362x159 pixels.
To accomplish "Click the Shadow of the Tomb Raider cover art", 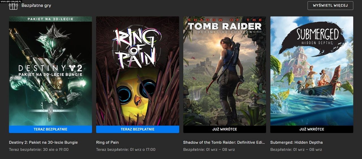I will [225, 71].
